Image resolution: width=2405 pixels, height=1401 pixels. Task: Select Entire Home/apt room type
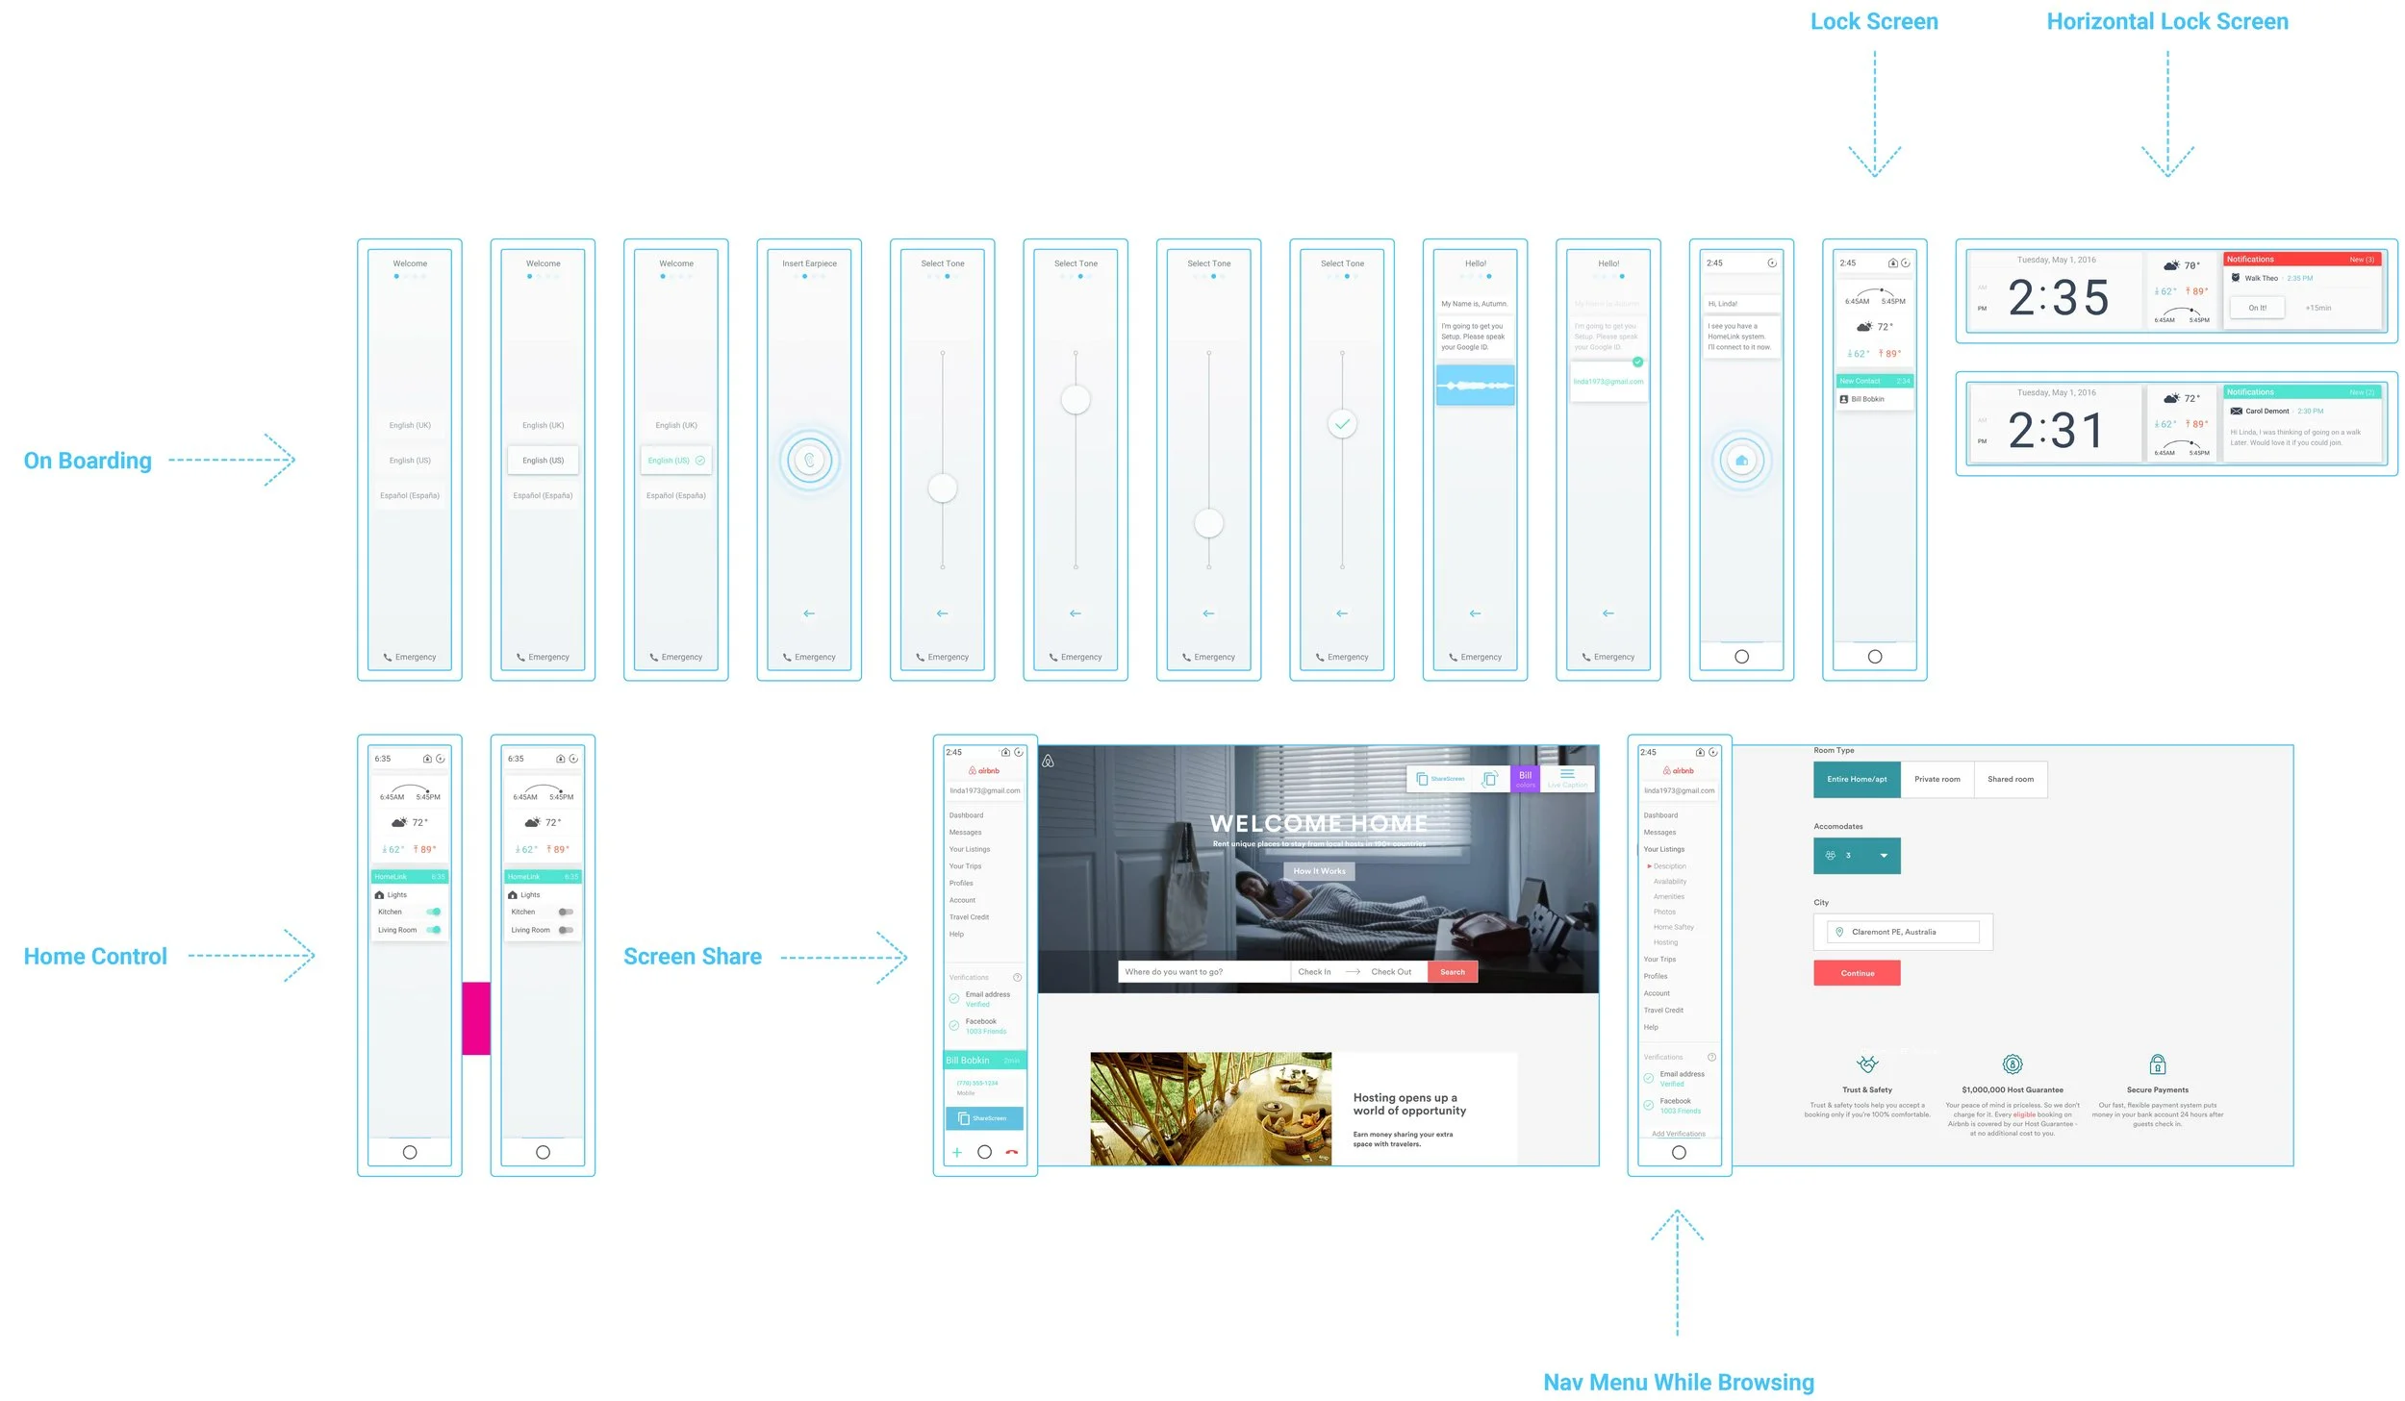click(x=1857, y=779)
